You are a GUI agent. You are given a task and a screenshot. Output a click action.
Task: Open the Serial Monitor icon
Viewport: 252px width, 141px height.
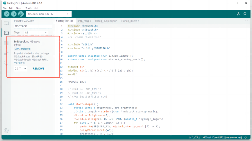click(x=245, y=14)
